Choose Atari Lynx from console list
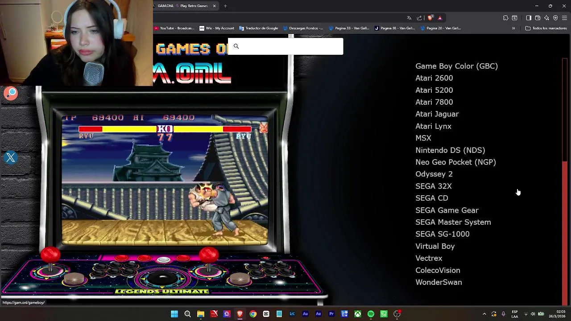571x321 pixels. (x=433, y=126)
